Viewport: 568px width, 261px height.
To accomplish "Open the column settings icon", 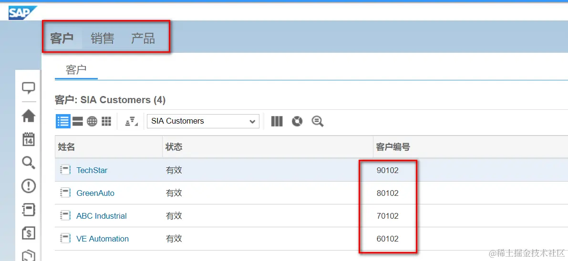I will click(277, 121).
